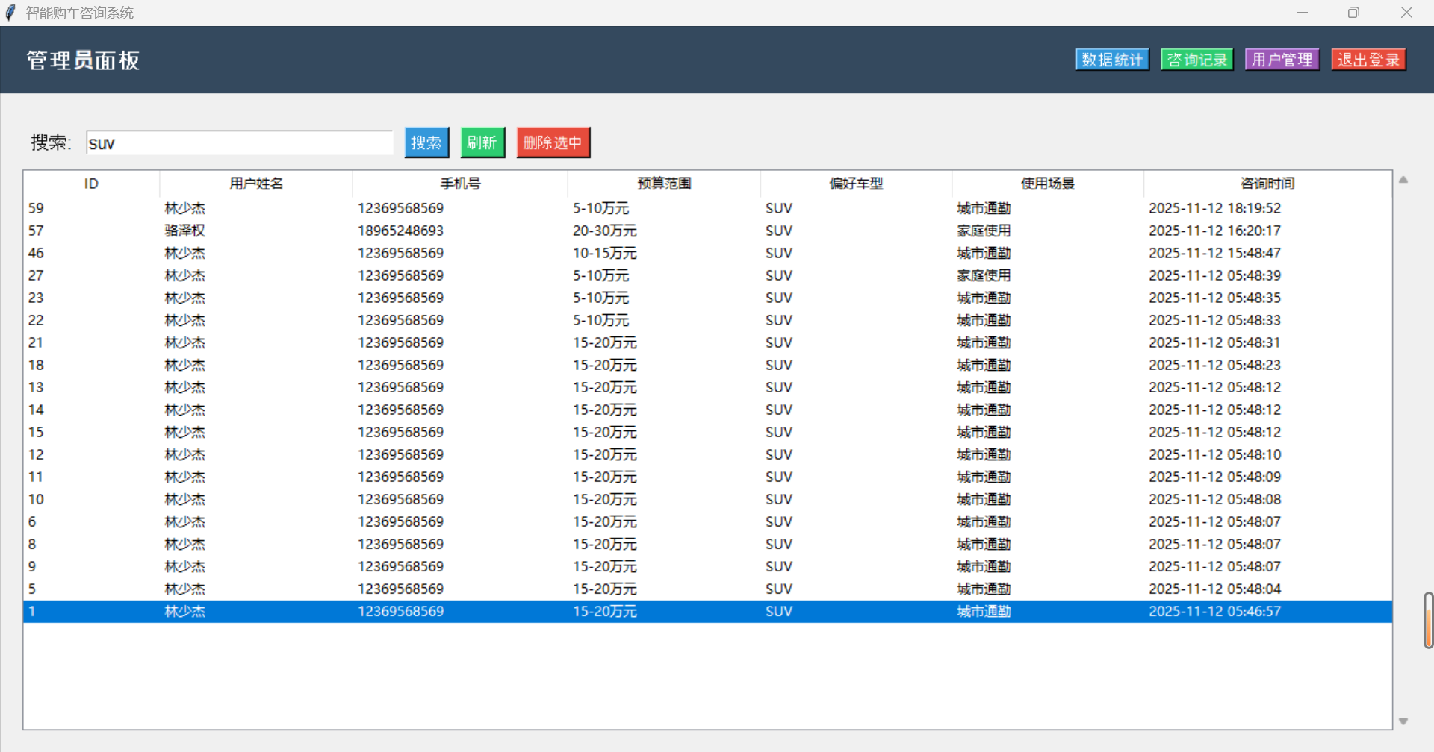Click the window's right-edge scrollbar thumb

coord(1428,620)
